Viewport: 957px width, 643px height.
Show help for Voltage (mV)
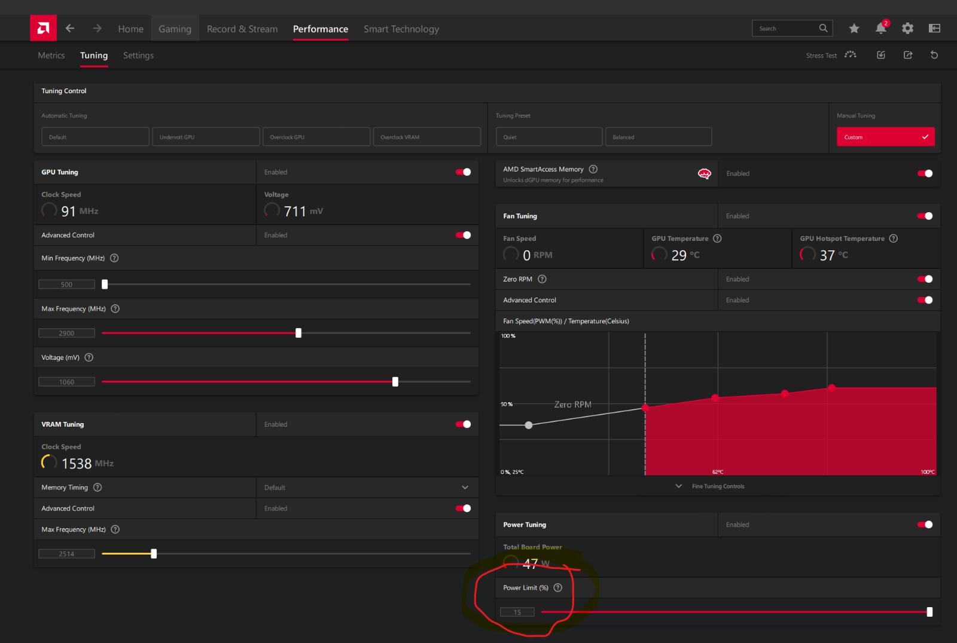pos(89,357)
